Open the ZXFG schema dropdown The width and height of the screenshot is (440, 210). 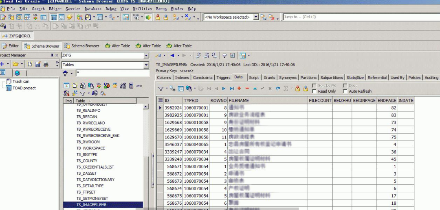pos(146,55)
